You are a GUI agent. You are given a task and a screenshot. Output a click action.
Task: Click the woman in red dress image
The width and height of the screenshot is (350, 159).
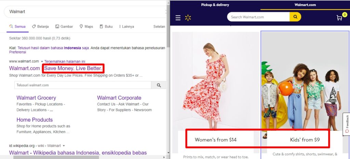point(216,81)
